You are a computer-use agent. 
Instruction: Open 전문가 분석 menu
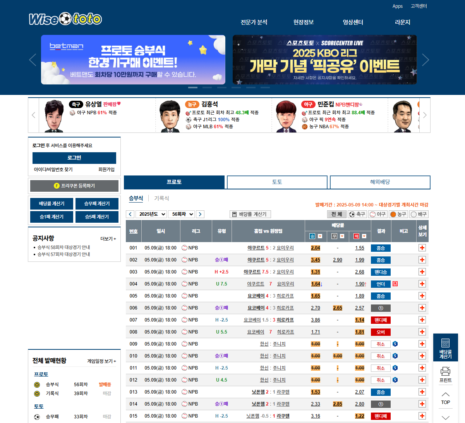[254, 22]
